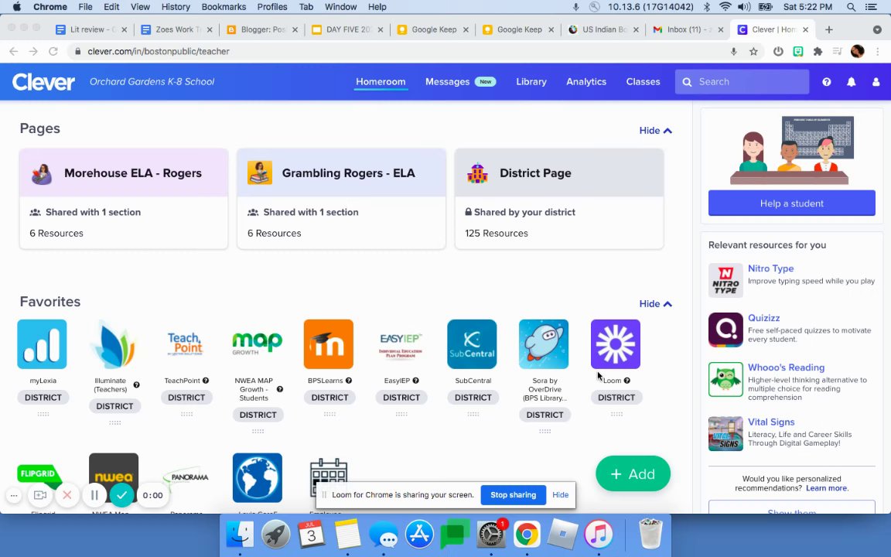The height and width of the screenshot is (557, 891).
Task: Open the Loom camera options icon
Action: pos(39,495)
